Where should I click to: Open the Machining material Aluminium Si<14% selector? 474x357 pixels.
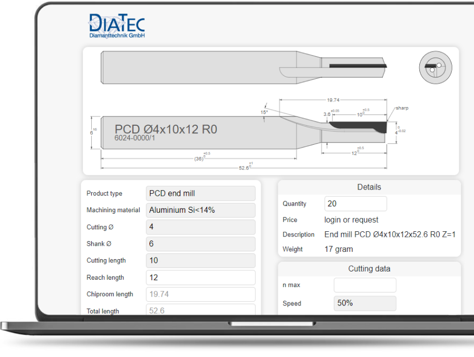(200, 210)
